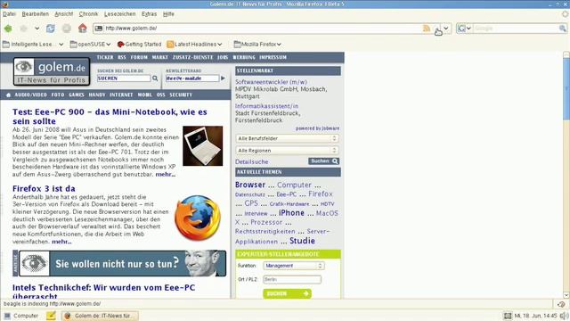The image size is (570, 321).
Task: Expand the Mozilla Firefox bookmarks folder
Action: point(257,44)
